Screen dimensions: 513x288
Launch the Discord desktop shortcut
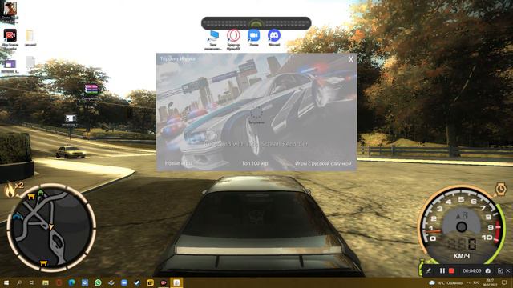coord(274,38)
